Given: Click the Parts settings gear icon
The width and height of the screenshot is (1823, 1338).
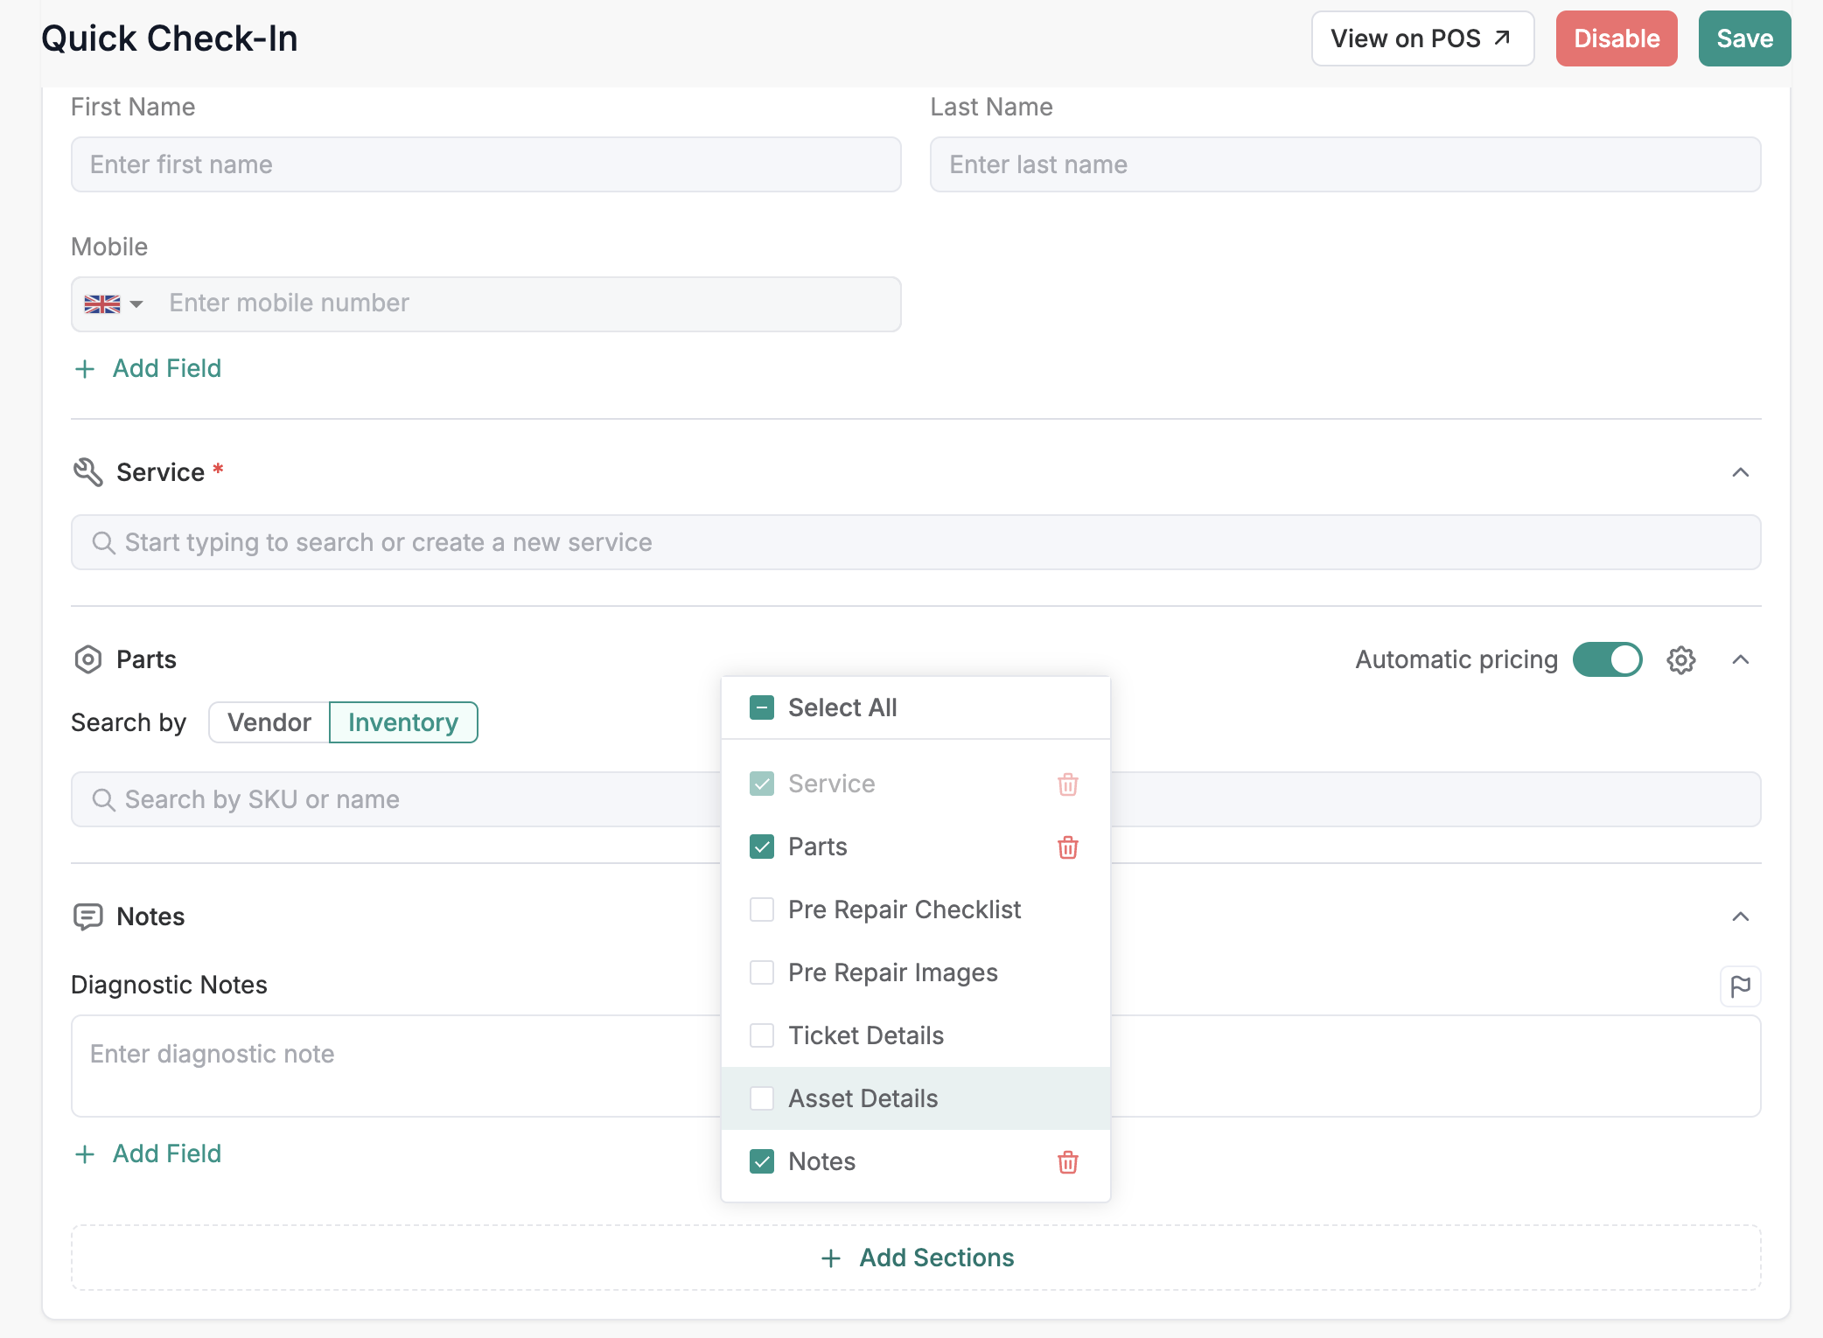Looking at the screenshot, I should click(1680, 660).
